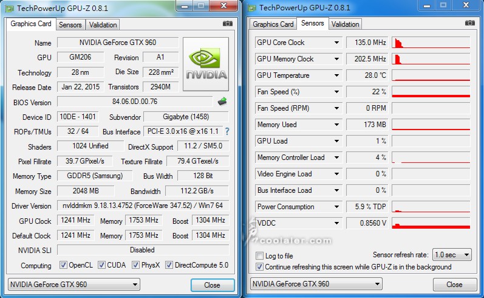The width and height of the screenshot is (484, 298).
Task: Switch to Graphics Card tab in right window
Action: 273,24
